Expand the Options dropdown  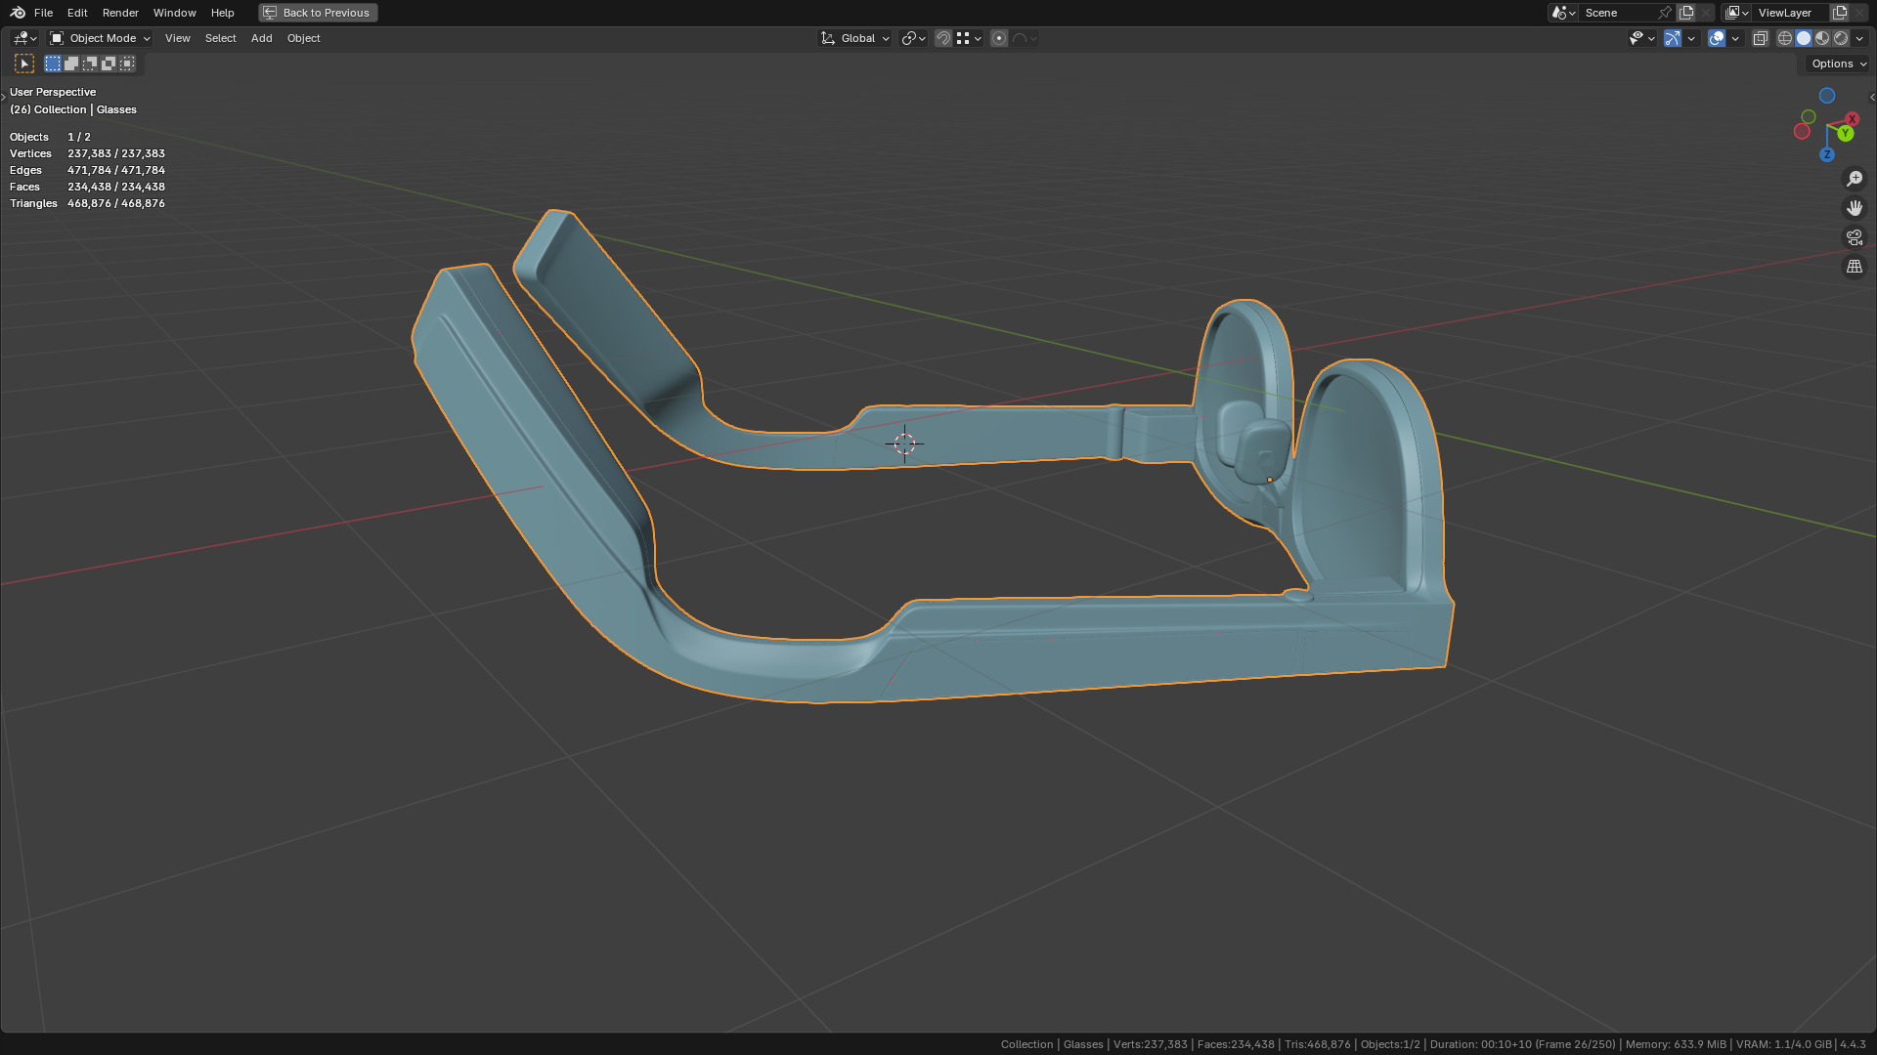click(x=1838, y=63)
